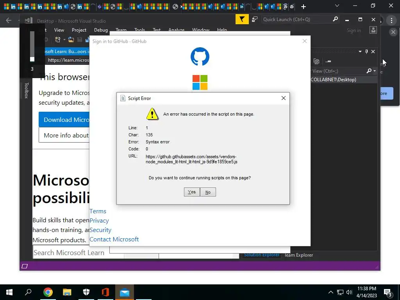The height and width of the screenshot is (300, 400).
Task: Click the network tray icon
Action: coord(340,292)
